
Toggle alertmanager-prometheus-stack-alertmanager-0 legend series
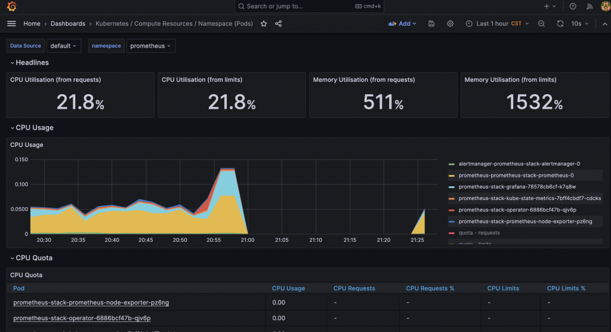click(519, 164)
